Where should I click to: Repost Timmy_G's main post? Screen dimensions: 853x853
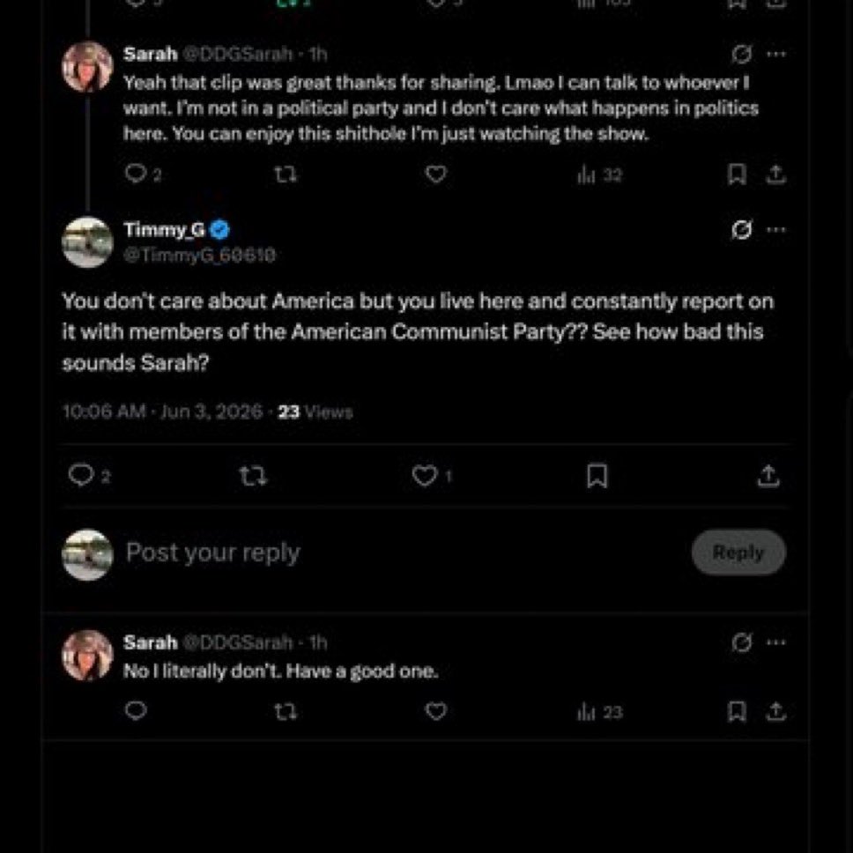pyautogui.click(x=254, y=477)
